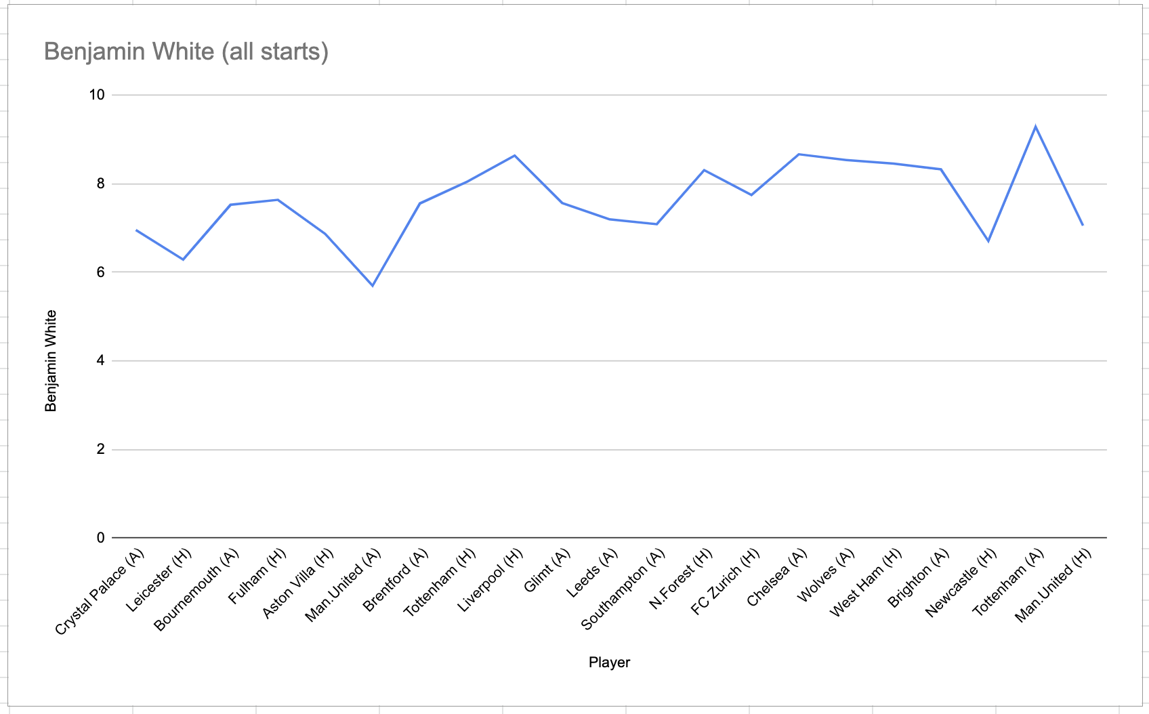Screen dimensions: 1149x714
Task: Click the Southampton (A) axis label
Action: coord(623,589)
